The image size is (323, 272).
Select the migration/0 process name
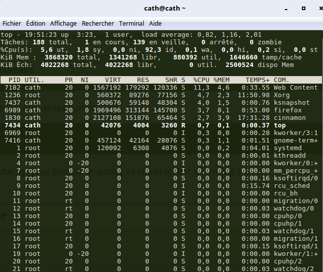[295, 201]
